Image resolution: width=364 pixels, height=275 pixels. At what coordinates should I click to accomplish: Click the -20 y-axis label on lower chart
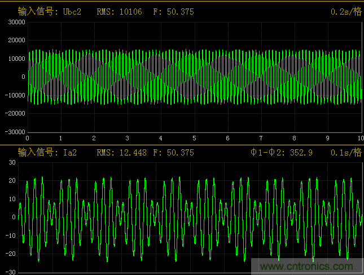point(11,254)
